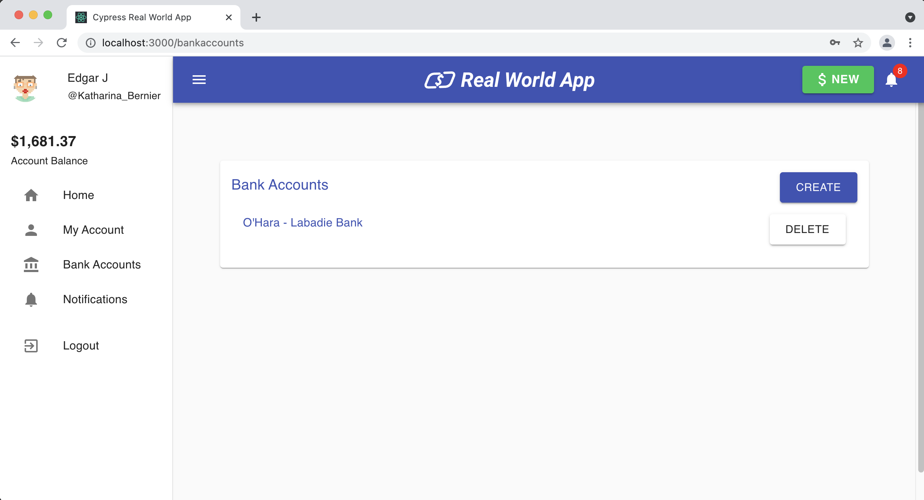This screenshot has height=500, width=924.
Task: Click the Bank Accounts page title
Action: (280, 184)
